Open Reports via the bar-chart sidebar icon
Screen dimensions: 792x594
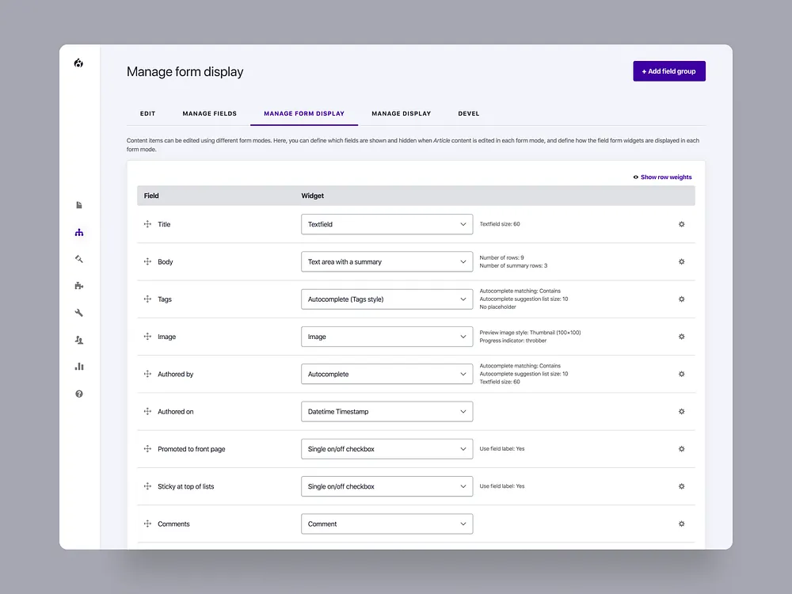click(78, 366)
